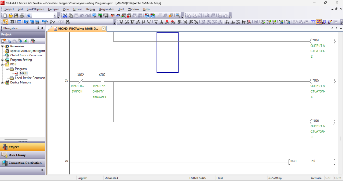Open the Diagnostics menu

tap(106, 9)
